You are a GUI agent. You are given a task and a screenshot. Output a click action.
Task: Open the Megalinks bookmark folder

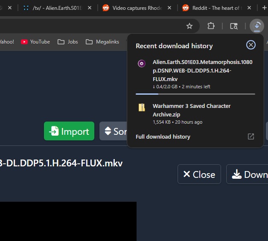pyautogui.click(x=102, y=42)
